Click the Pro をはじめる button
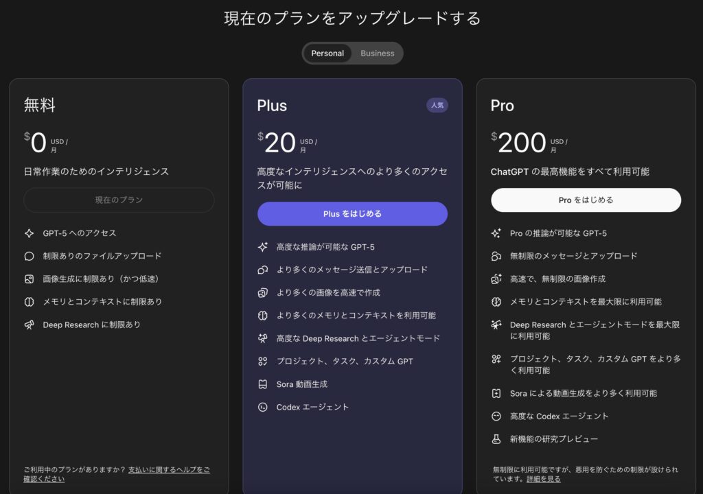 coord(586,200)
